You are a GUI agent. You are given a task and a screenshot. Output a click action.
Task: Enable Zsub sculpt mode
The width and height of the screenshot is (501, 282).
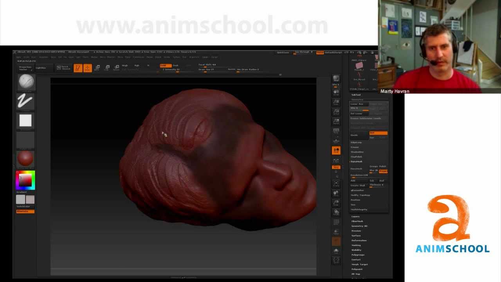coord(176,65)
